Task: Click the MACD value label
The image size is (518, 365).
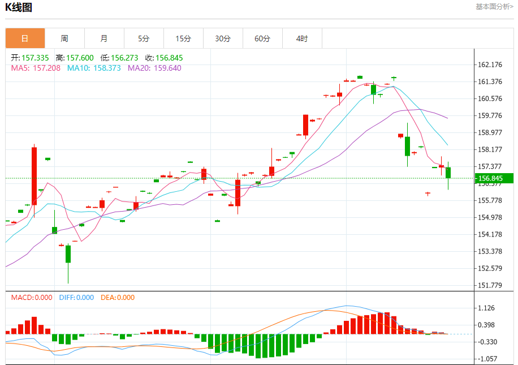Action: [x=32, y=297]
